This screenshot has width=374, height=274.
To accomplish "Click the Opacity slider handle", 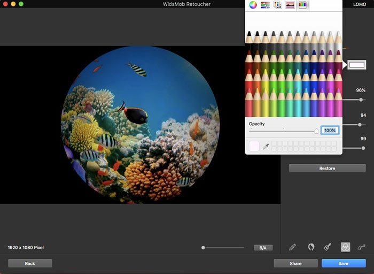I will tap(316, 131).
